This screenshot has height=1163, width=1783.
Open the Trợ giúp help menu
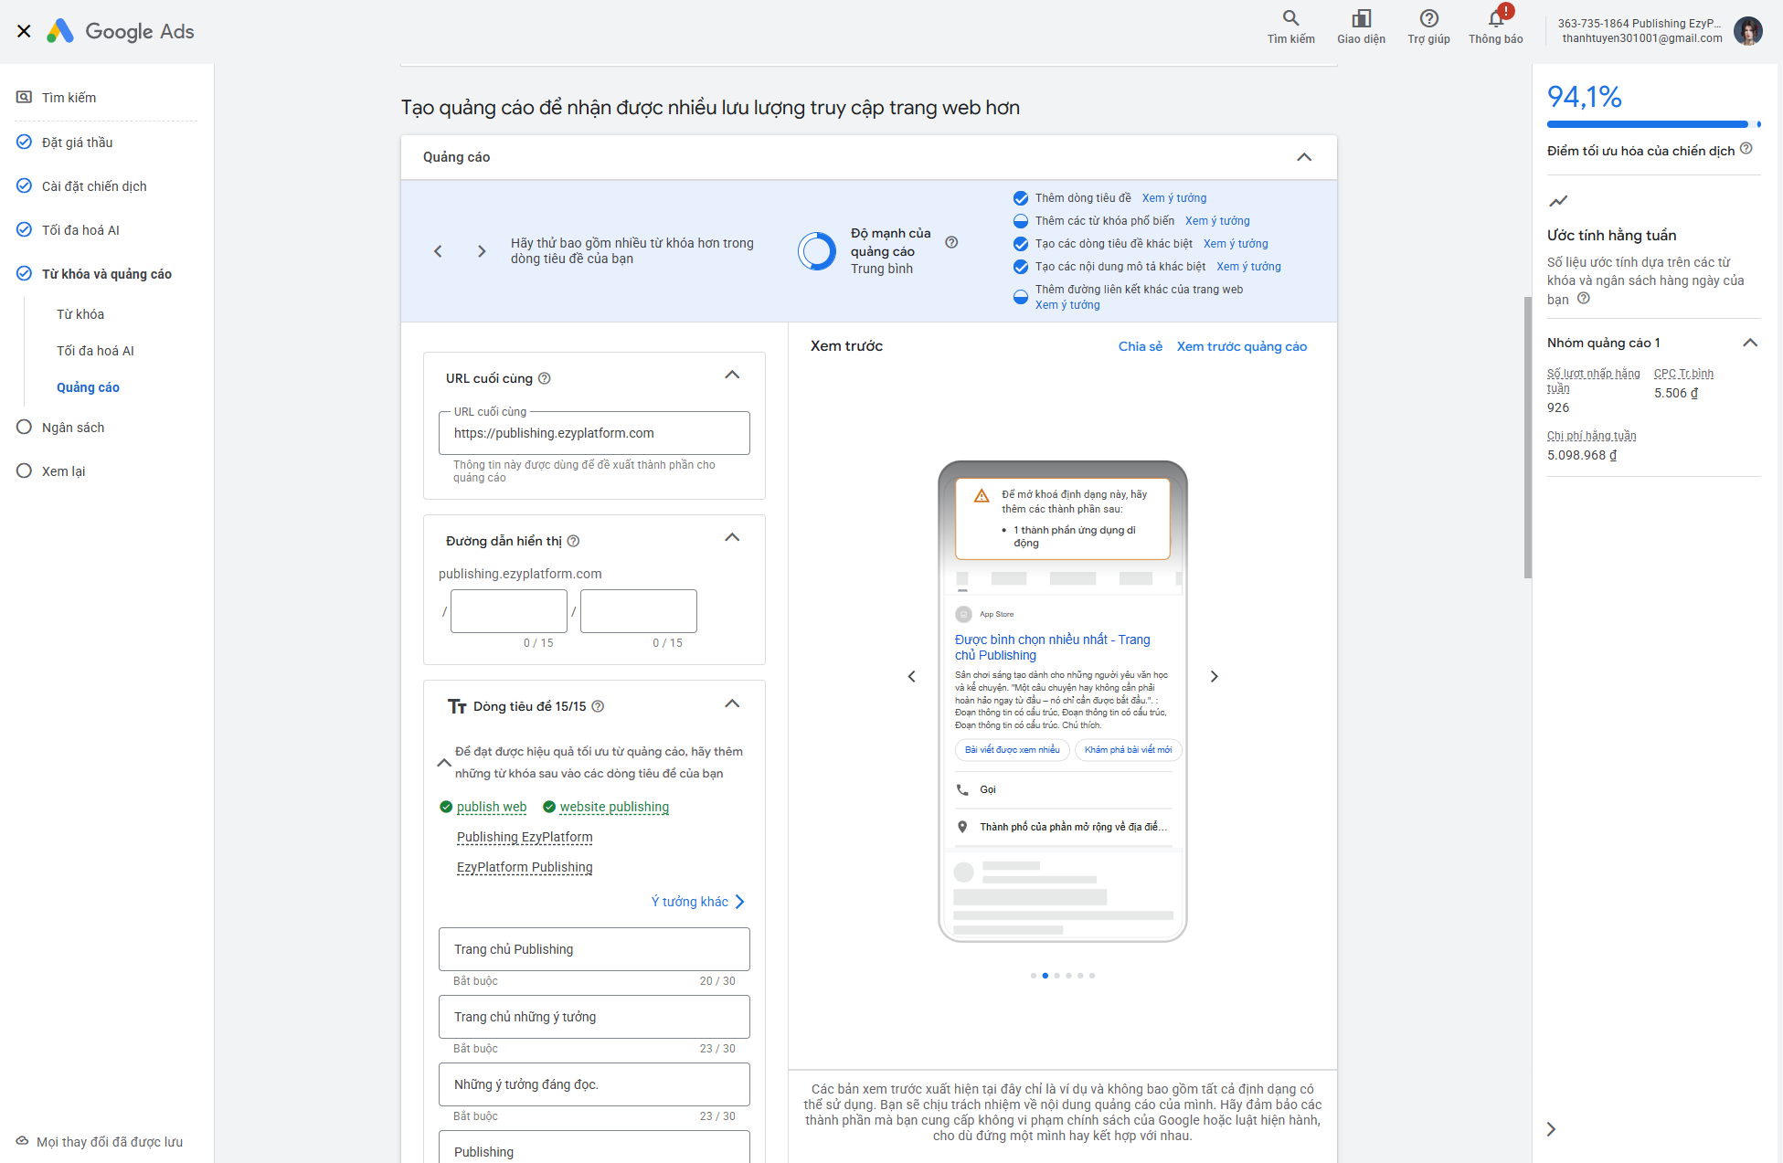click(1428, 26)
